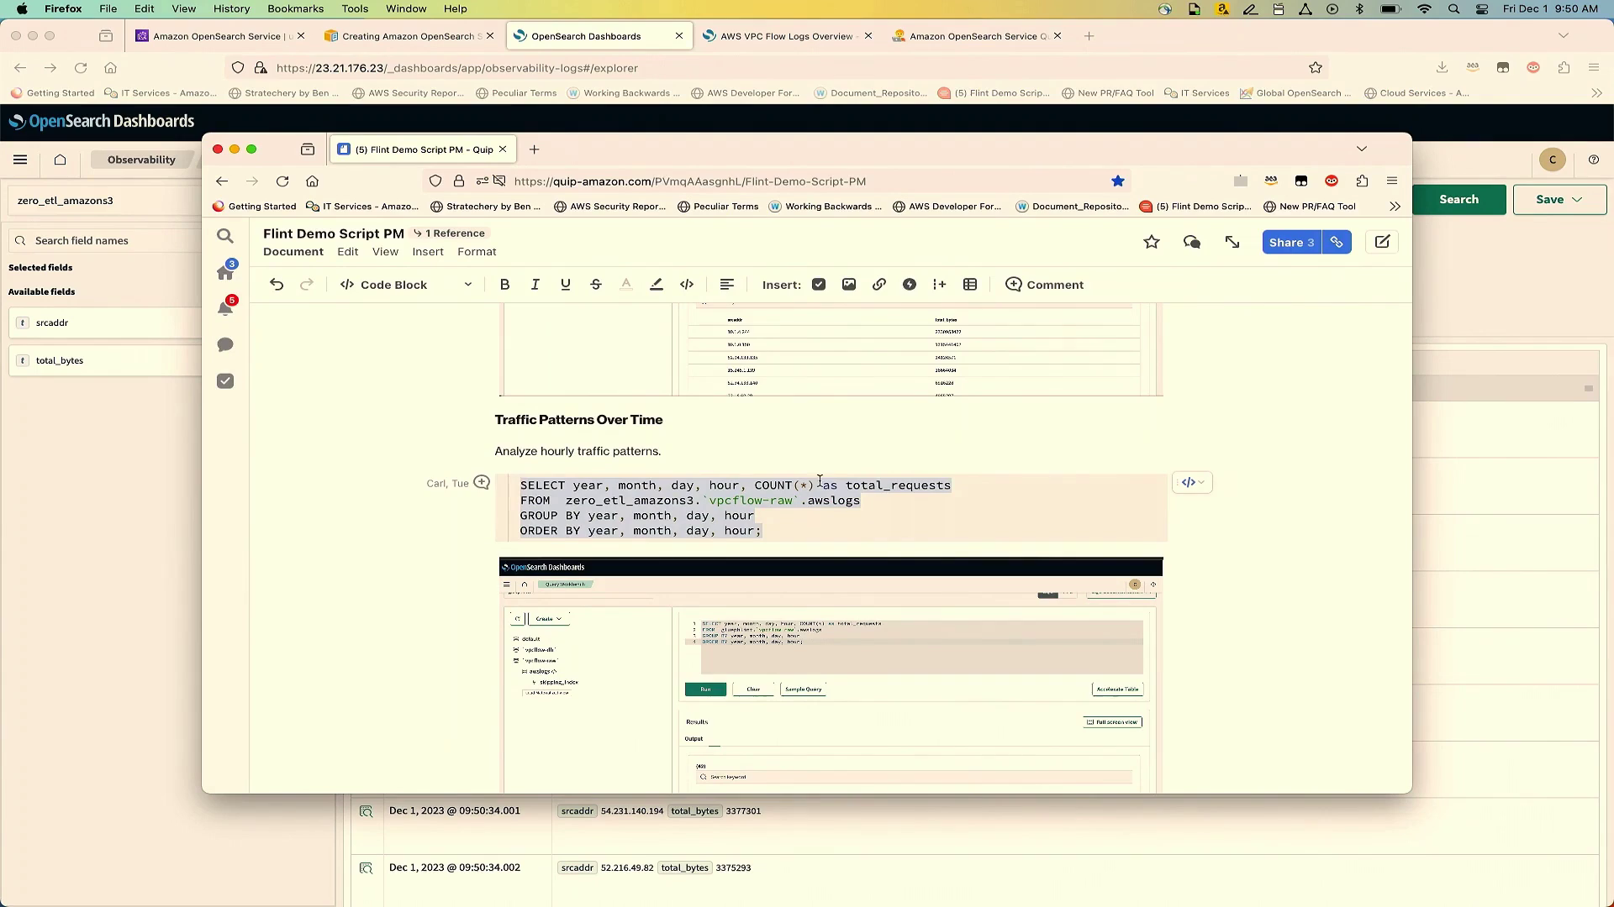Click the strikethrough formatting icon

[x=596, y=285]
